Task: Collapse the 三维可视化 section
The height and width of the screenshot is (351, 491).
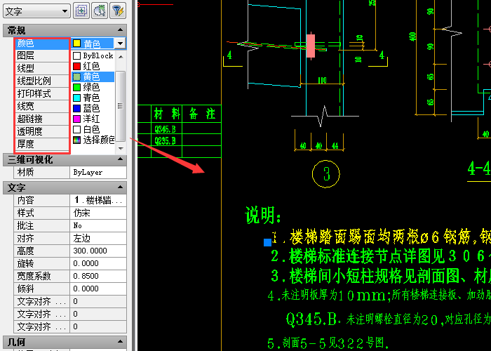Action: (x=120, y=159)
